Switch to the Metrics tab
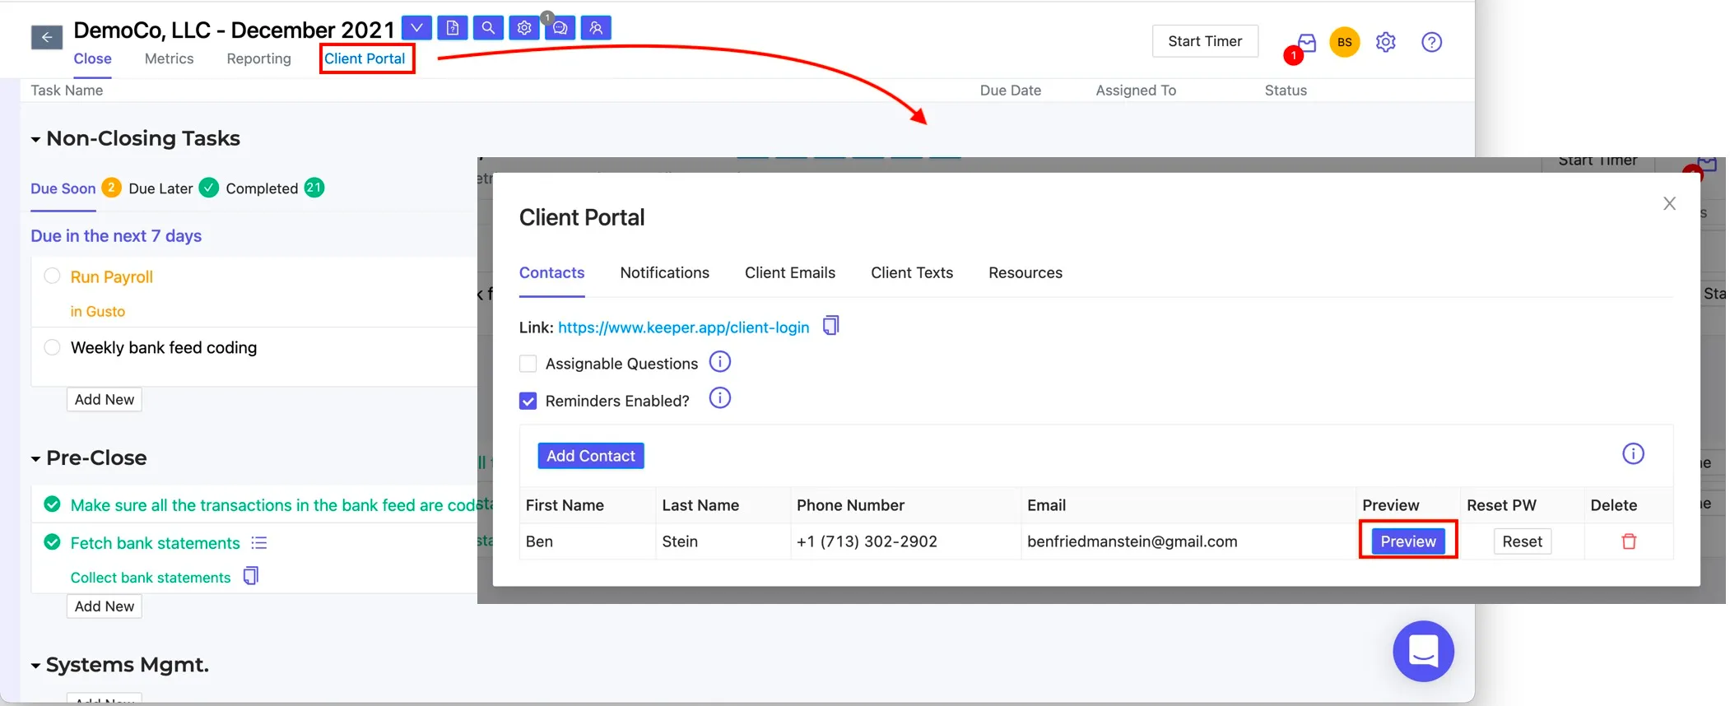 coord(169,58)
